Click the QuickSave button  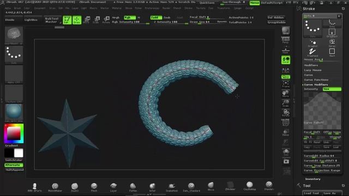point(207,3)
